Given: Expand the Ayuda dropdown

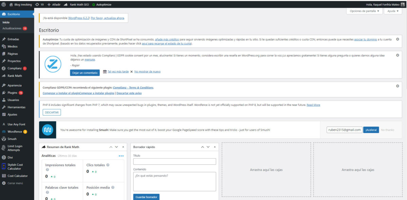Looking at the screenshot, I should 392,11.
